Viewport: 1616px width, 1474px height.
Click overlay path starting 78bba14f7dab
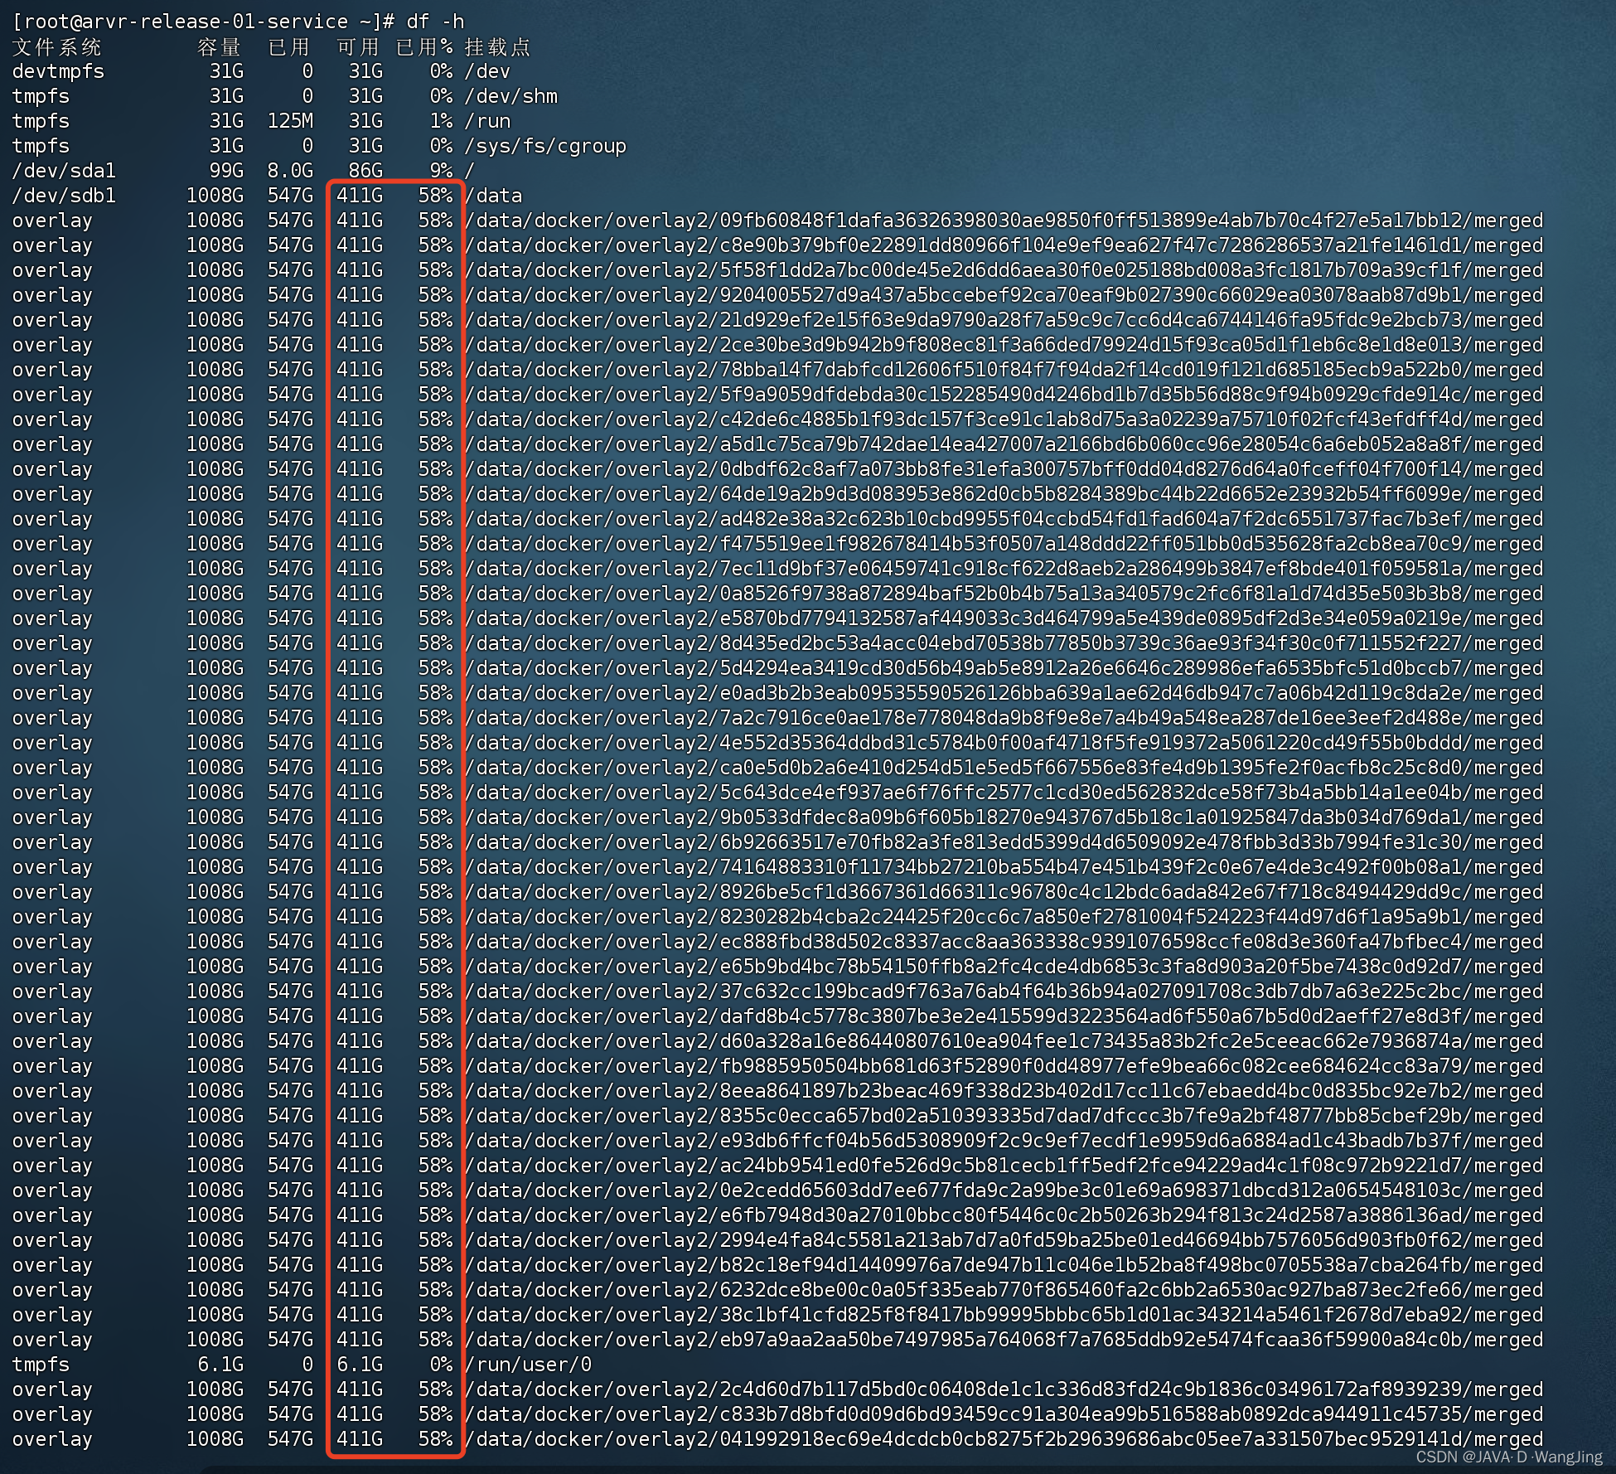1004,370
